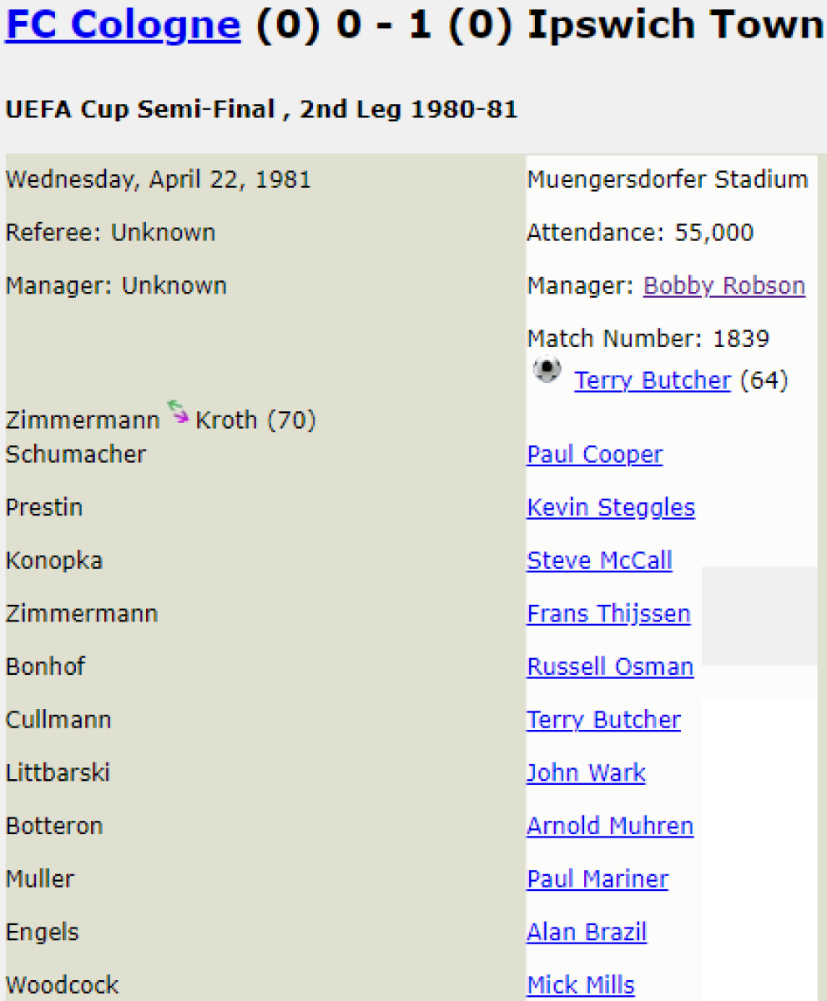Open the FC Cologne team link

[123, 26]
